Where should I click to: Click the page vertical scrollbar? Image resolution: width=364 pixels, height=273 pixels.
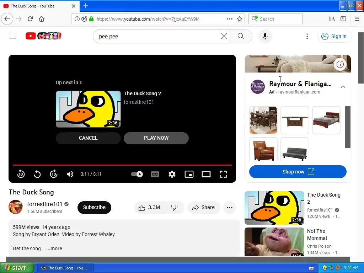(x=361, y=58)
